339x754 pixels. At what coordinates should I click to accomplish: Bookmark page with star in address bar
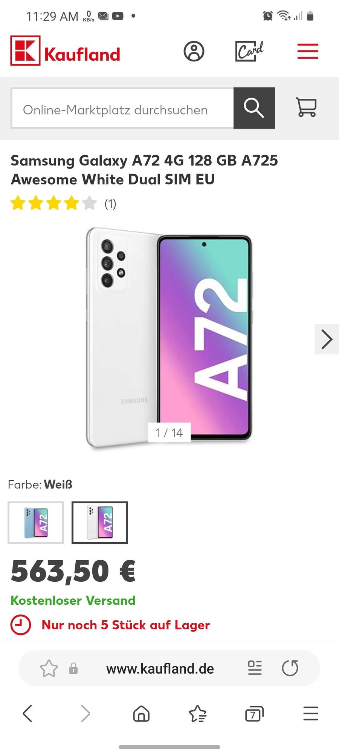(x=49, y=668)
